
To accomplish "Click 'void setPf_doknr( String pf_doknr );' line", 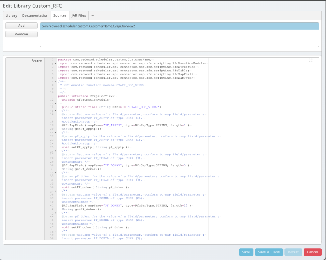I will 95,227.
